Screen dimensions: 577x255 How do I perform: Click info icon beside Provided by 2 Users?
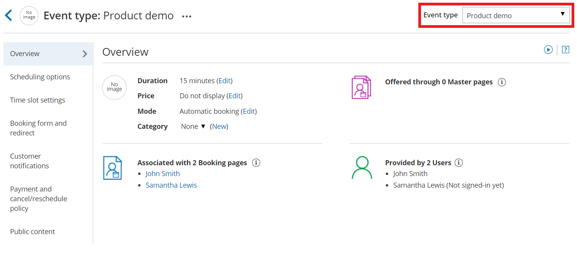coord(459,163)
